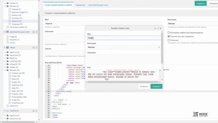Open the HeadTovar chunk in the tree
The width and height of the screenshot is (218, 123).
[x=17, y=85]
